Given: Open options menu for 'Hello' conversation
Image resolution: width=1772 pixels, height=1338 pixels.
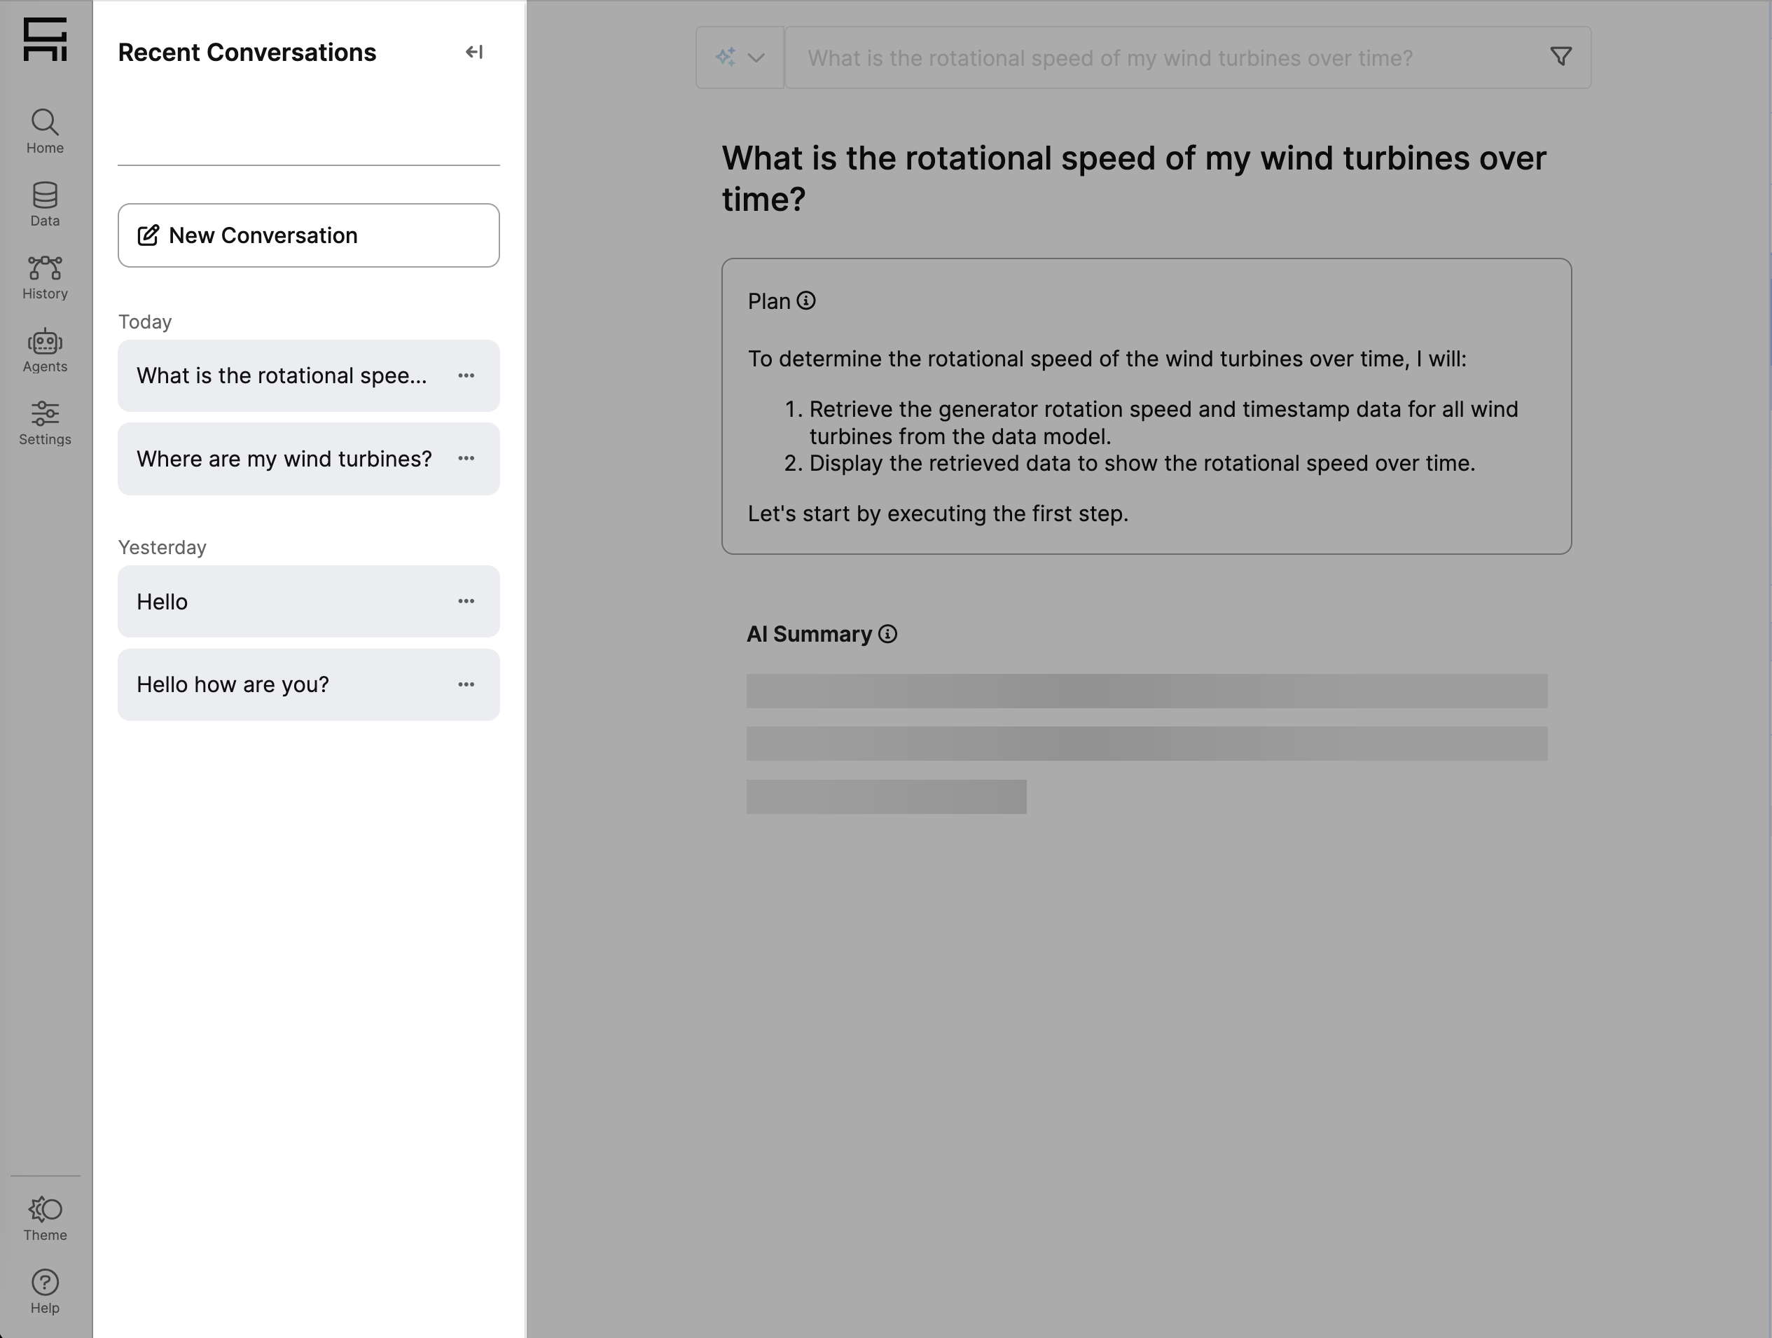Looking at the screenshot, I should [x=466, y=602].
